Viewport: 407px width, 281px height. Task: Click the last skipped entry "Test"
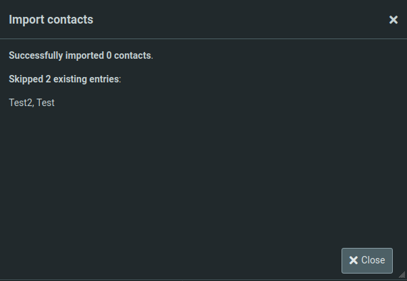click(x=45, y=103)
